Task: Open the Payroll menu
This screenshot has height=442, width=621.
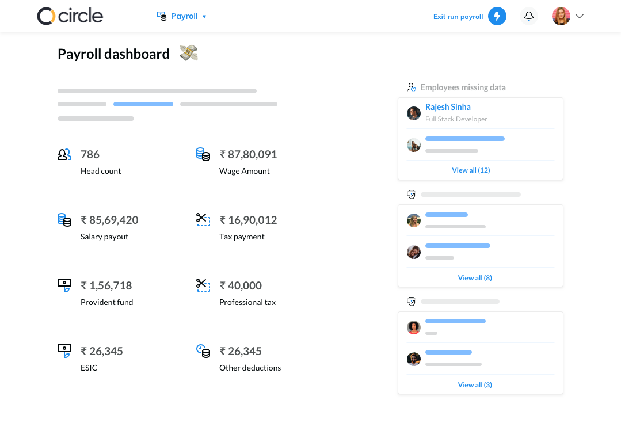Action: [x=181, y=16]
